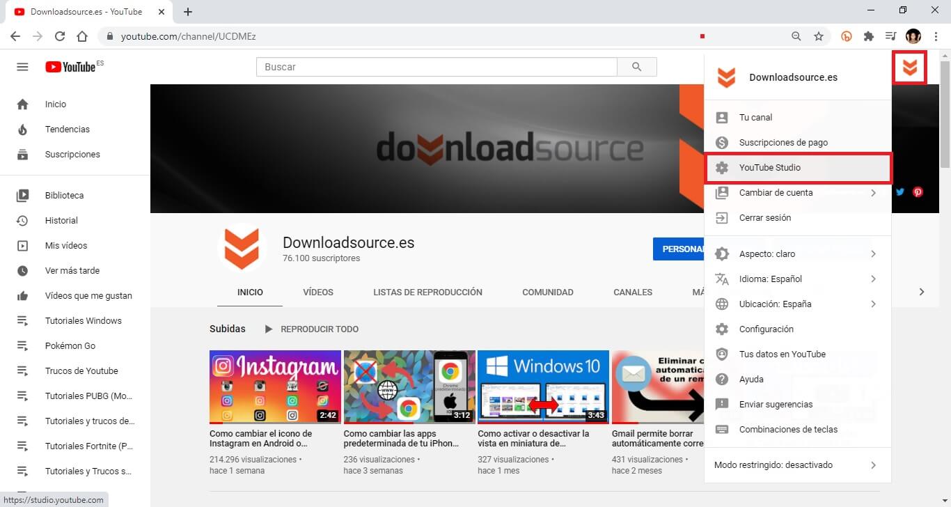The image size is (951, 507).
Task: Switch to the COMUNIDAD tab
Action: pyautogui.click(x=548, y=292)
